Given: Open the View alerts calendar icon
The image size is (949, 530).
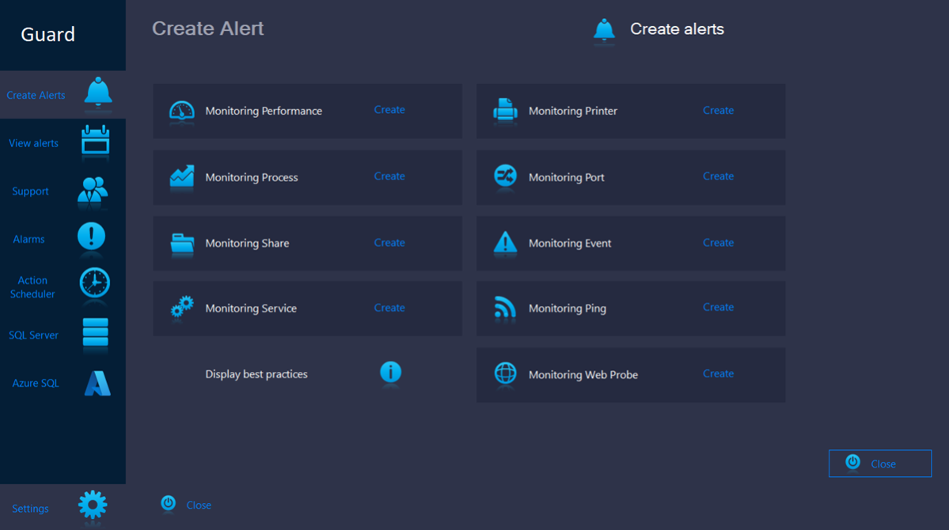Looking at the screenshot, I should click(x=96, y=140).
